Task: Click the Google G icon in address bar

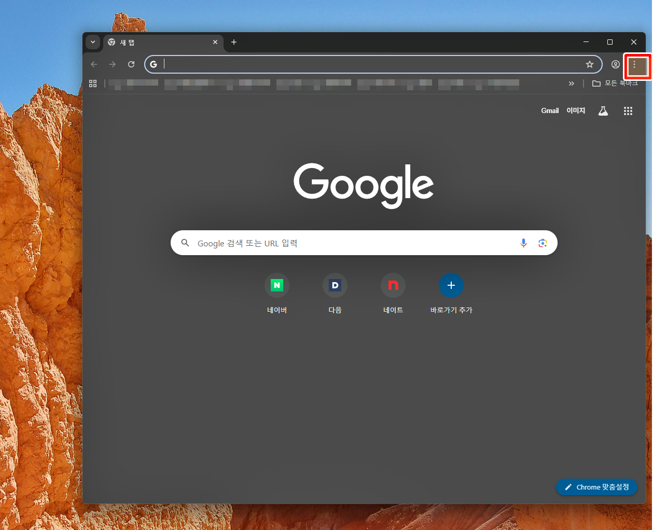Action: tap(154, 64)
